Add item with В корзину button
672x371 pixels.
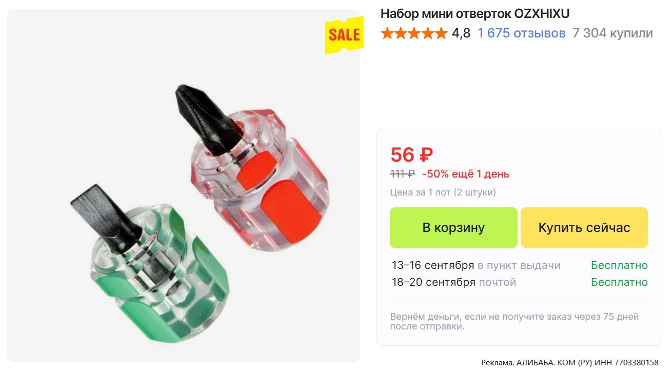pyautogui.click(x=453, y=227)
